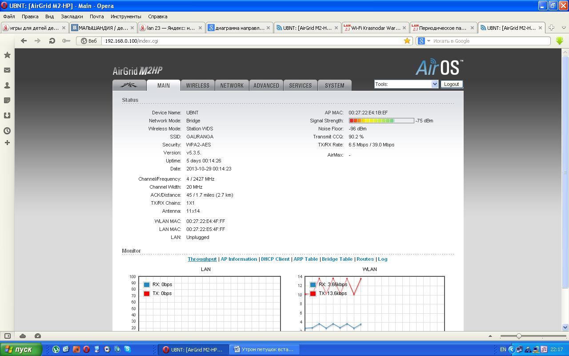Select the MAIN tab
The height and width of the screenshot is (356, 569).
click(x=164, y=85)
